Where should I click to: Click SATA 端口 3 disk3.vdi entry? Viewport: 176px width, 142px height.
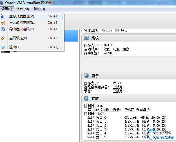(x=127, y=129)
